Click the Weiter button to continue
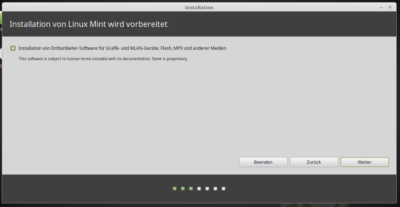 click(364, 162)
